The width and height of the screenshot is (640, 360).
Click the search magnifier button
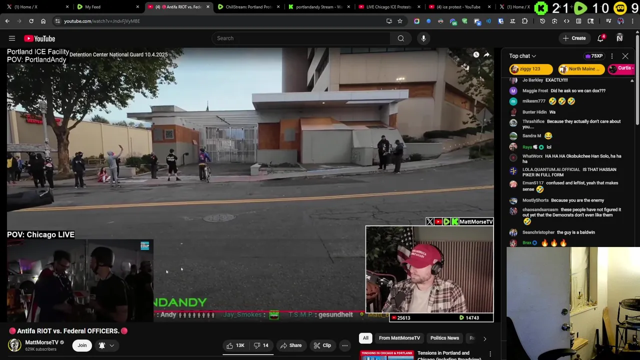pyautogui.click(x=401, y=38)
